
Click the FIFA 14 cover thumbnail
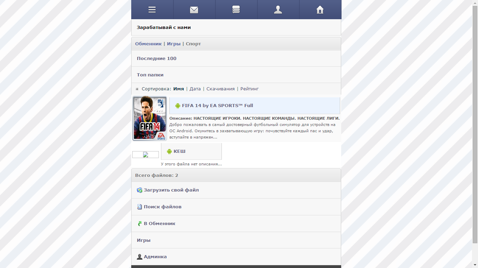coord(150,119)
